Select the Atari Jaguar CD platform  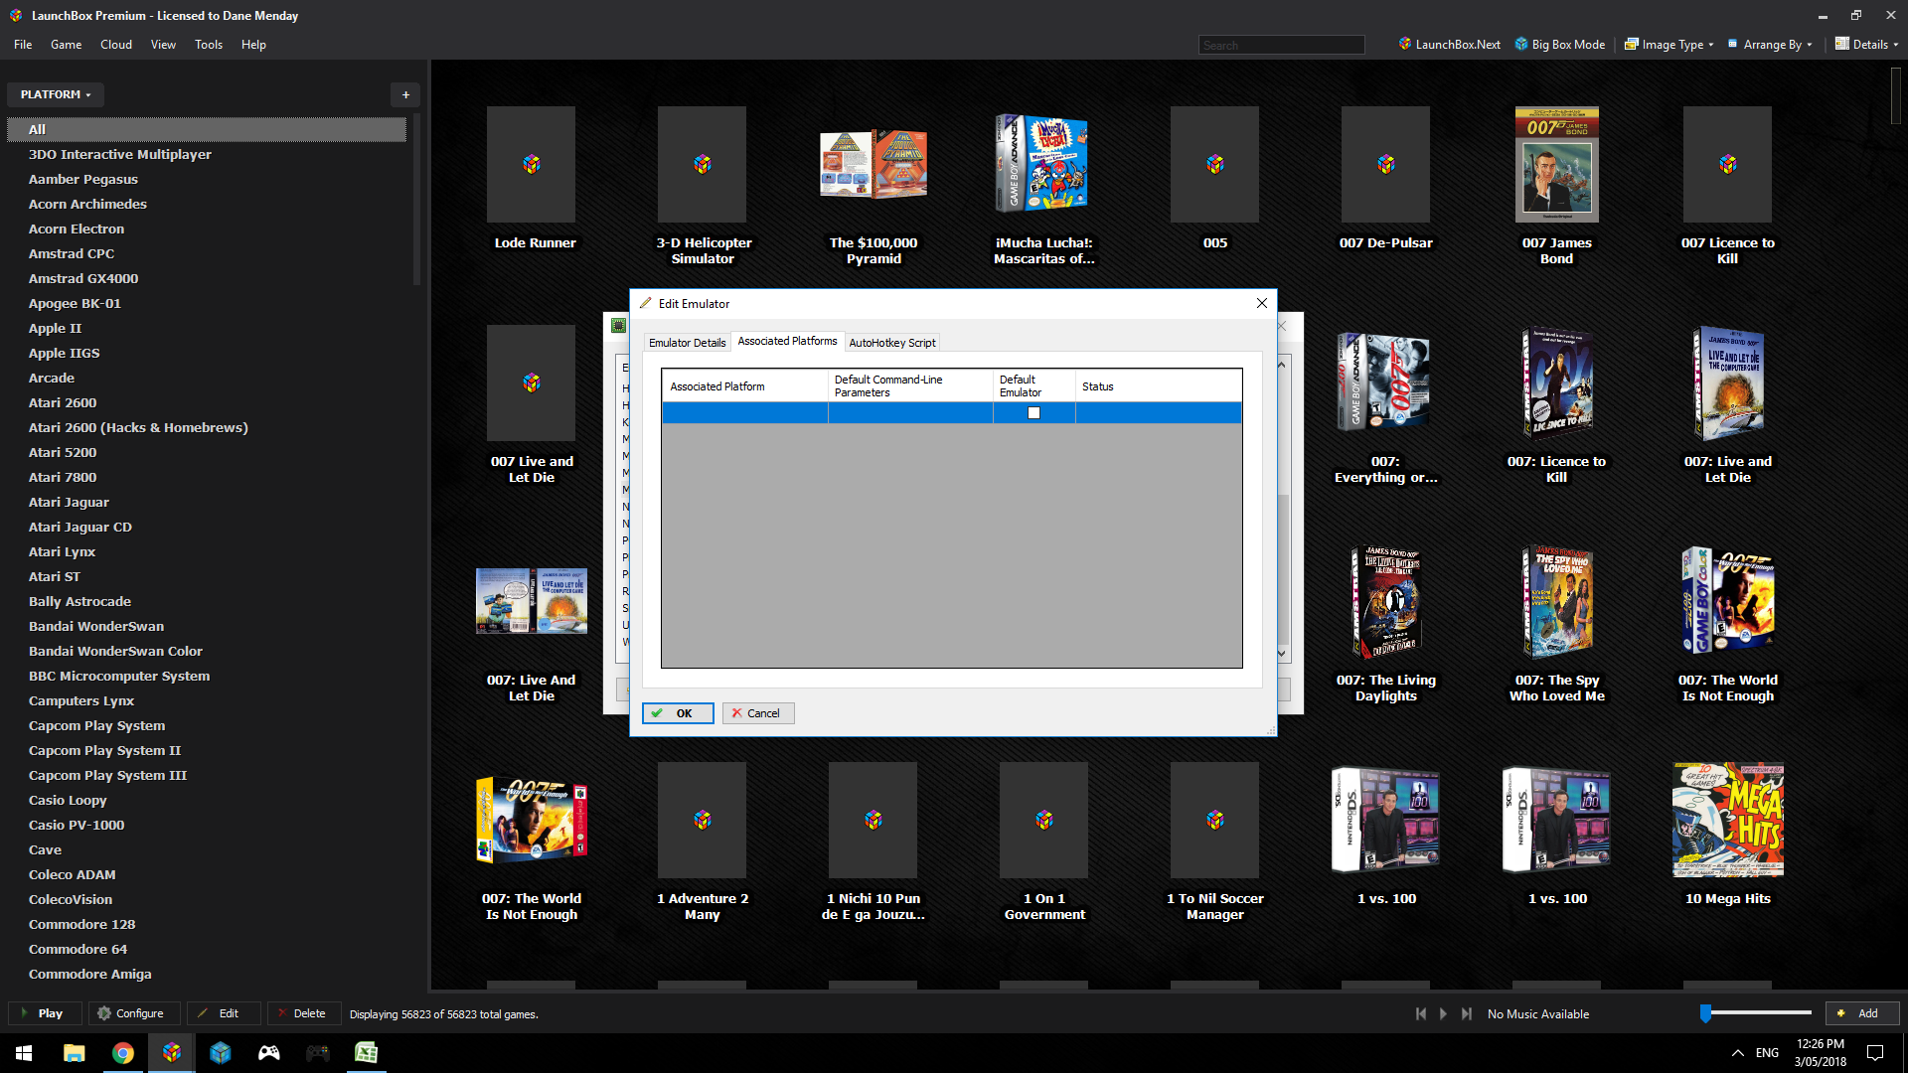coord(79,527)
